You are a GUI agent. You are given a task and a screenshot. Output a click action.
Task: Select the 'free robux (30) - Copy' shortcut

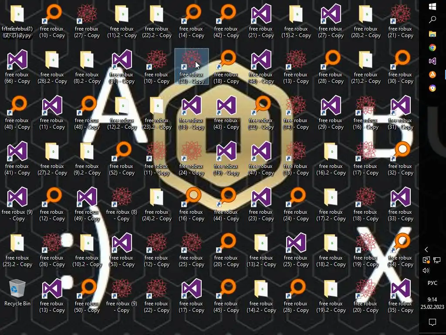point(401,67)
